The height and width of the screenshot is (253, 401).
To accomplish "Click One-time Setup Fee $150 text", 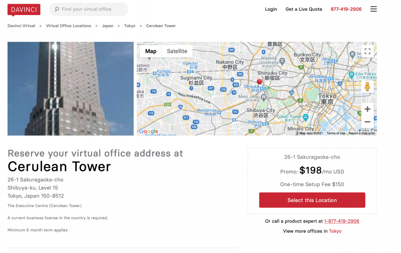I will [x=312, y=184].
